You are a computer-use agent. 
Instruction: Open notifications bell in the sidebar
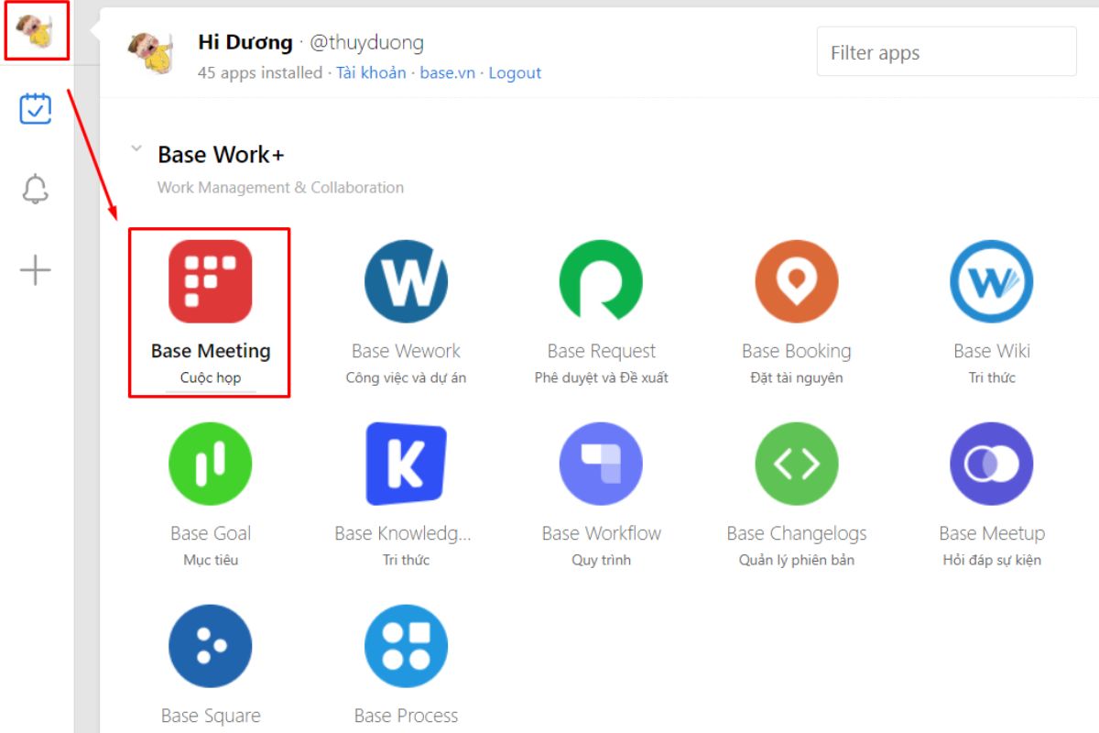tap(36, 189)
